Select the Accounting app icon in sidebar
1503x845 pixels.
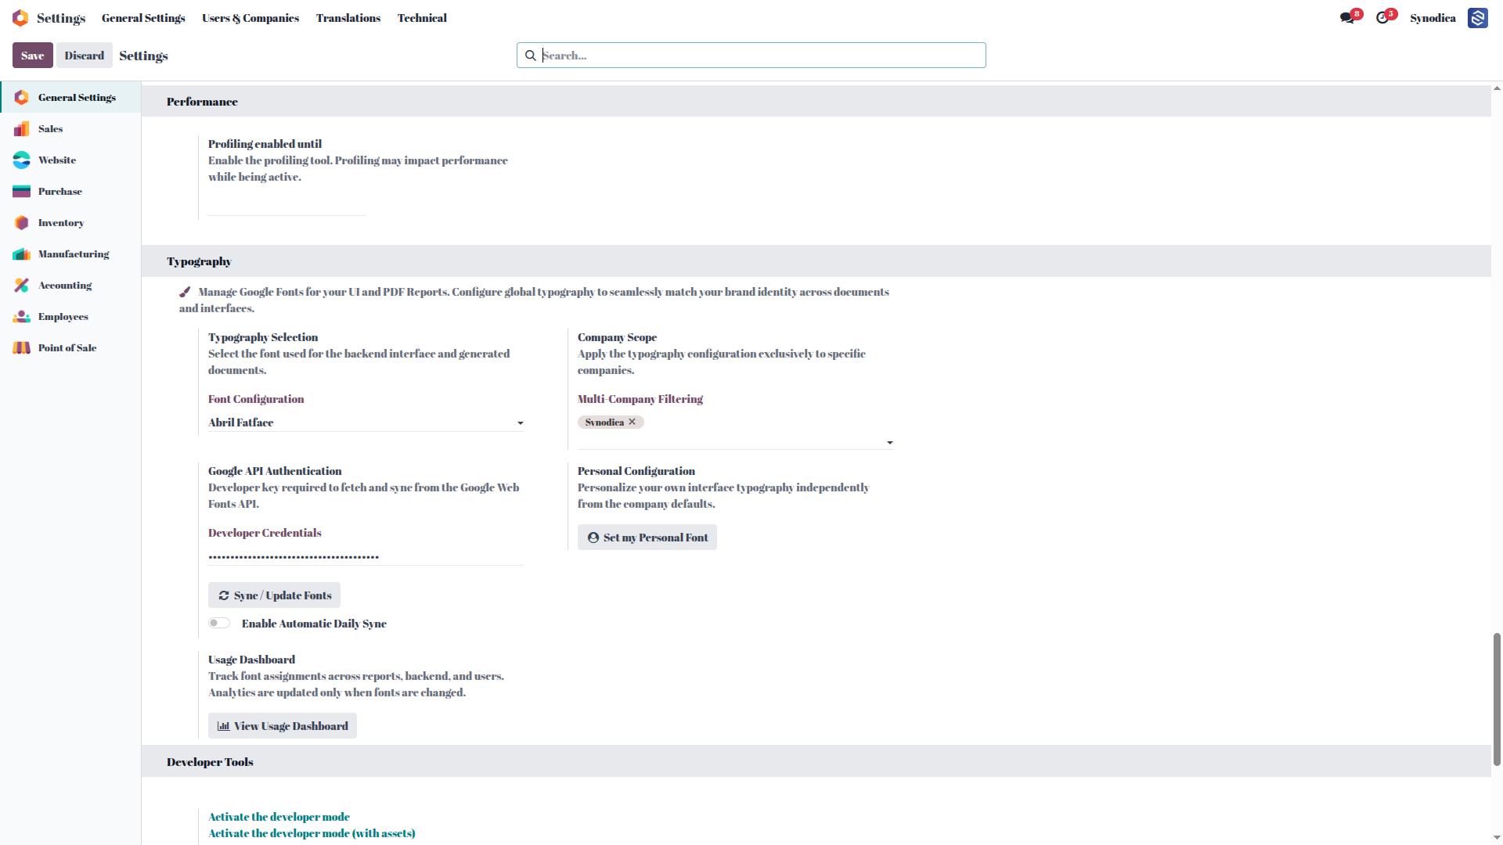22,285
